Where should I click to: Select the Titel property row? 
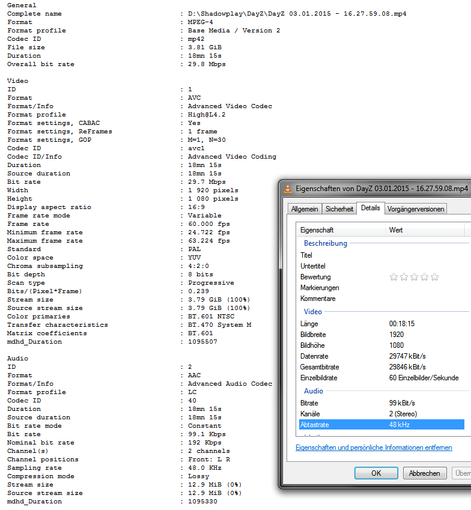pyautogui.click(x=381, y=255)
